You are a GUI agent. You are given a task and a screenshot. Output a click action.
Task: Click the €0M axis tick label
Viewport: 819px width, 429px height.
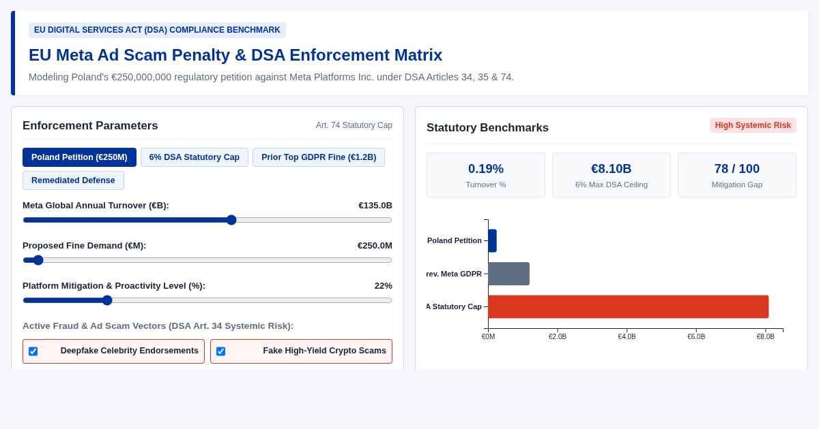(x=488, y=337)
